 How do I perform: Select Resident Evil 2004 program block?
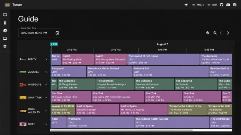click(x=220, y=72)
